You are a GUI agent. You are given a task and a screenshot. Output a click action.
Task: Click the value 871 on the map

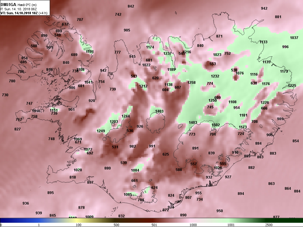219,36
